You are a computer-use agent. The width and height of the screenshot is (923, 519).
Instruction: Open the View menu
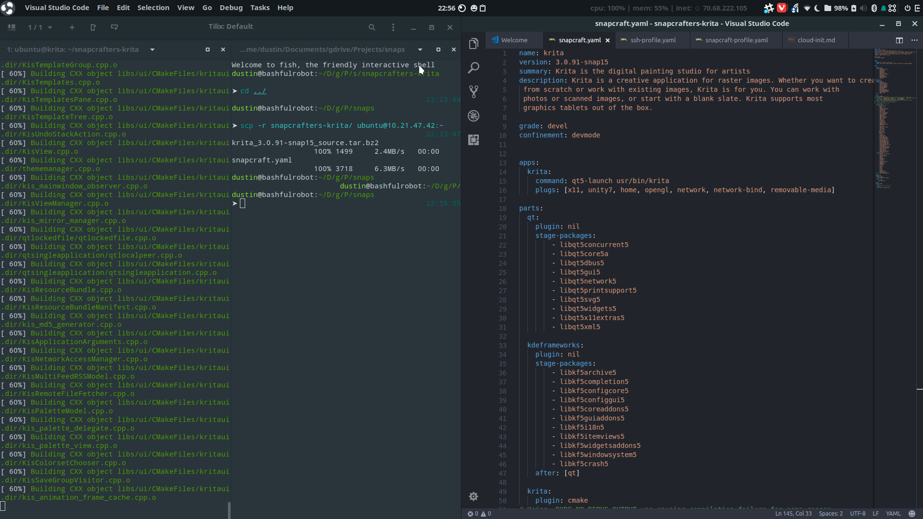click(x=186, y=8)
